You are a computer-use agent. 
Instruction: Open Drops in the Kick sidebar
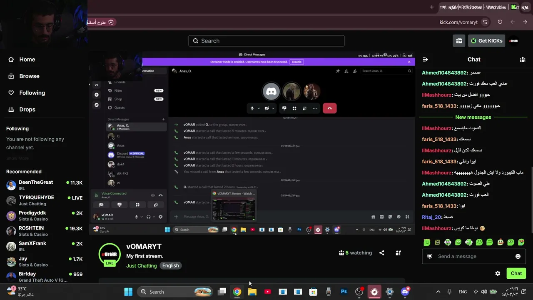point(22,110)
